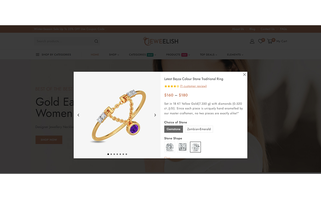Click the search products input field
321x199 pixels.
click(64, 41)
